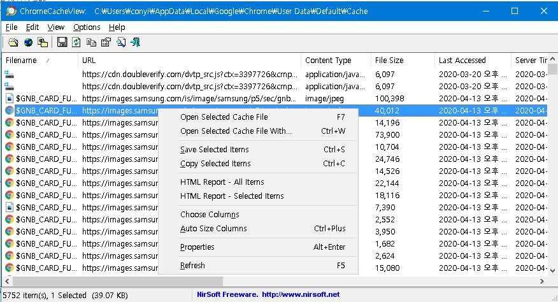Click the Find magnifier toolbar icon
Viewport: 558px width, 302px height.
coord(121,43)
